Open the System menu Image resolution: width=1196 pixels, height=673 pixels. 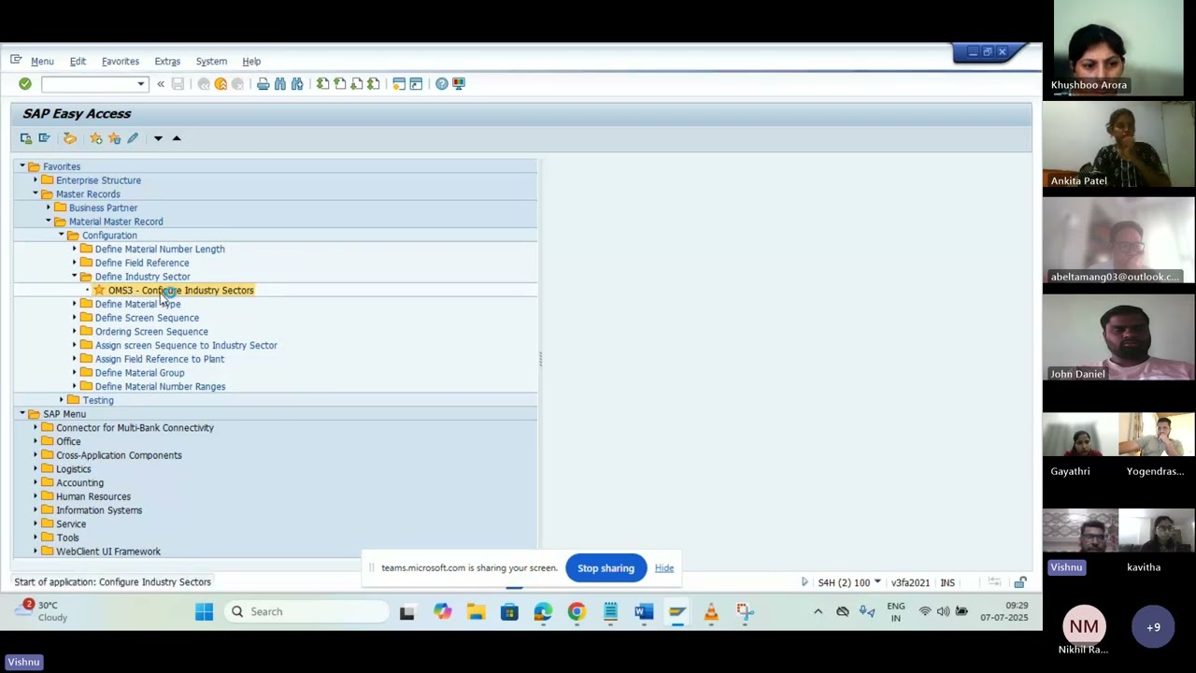211,61
